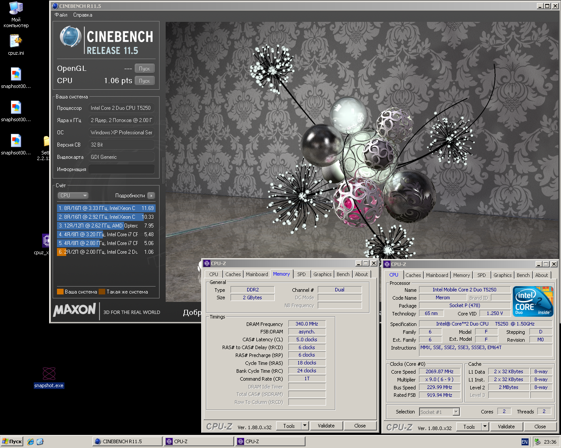
Task: Click CPU-Z Memory window title icon
Action: [207, 263]
